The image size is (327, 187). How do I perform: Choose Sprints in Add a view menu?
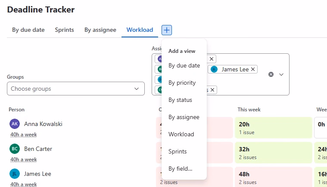184,152
